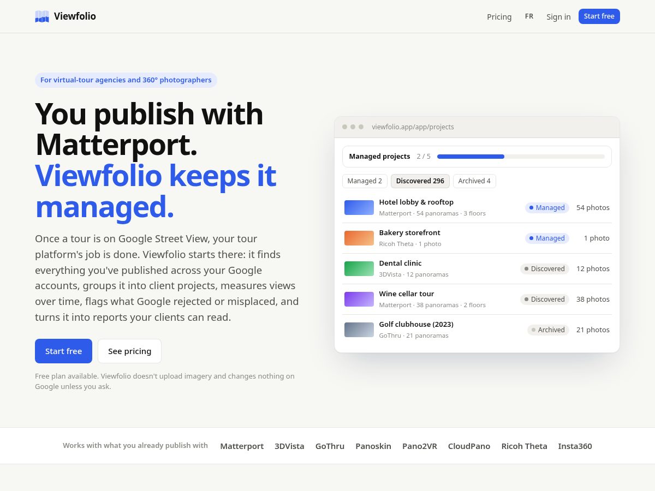Click the Managed badge for Bakery storefront
The height and width of the screenshot is (491, 655).
click(x=547, y=238)
